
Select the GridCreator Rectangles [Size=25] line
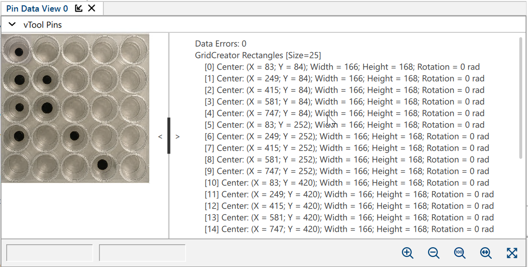(257, 55)
